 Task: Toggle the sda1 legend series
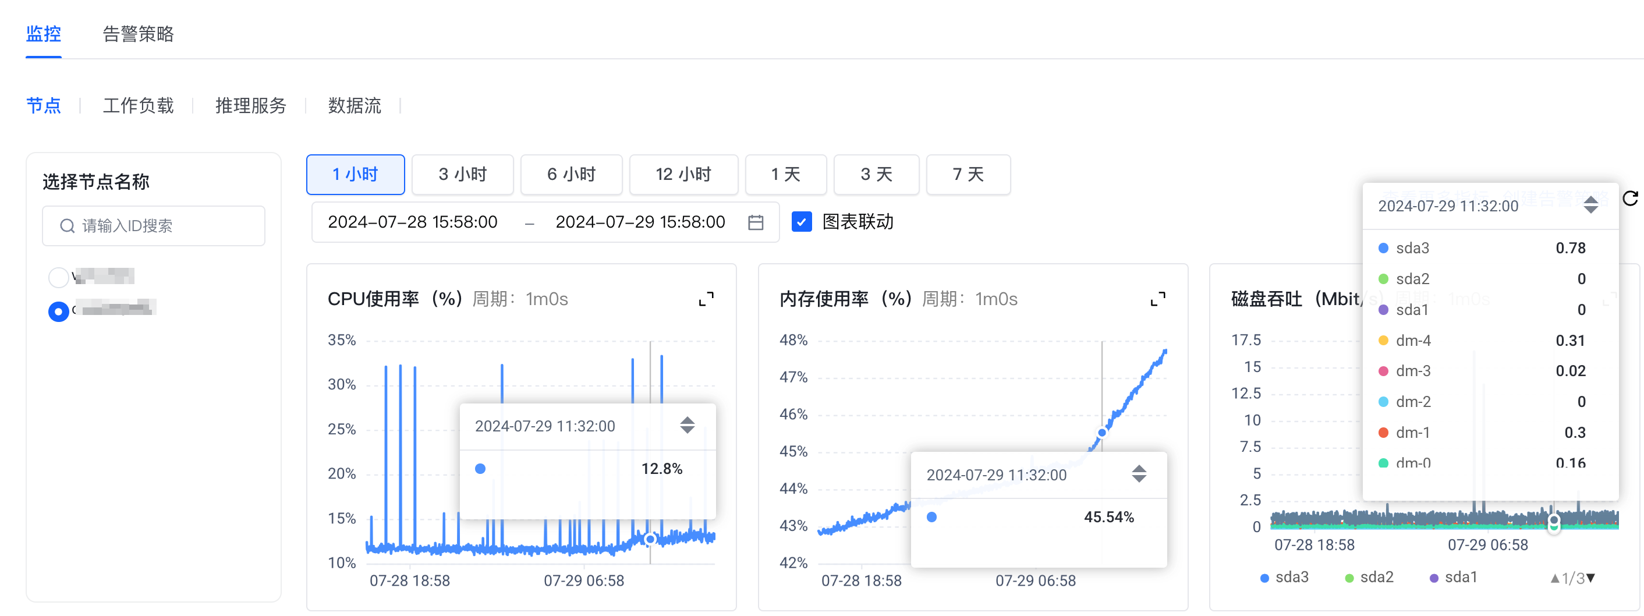pyautogui.click(x=1454, y=578)
